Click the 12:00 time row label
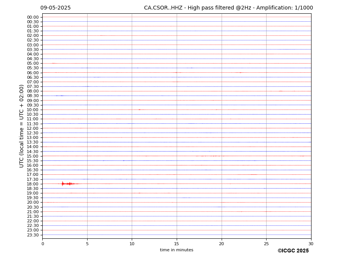This screenshot has height=265, width=353. point(33,128)
